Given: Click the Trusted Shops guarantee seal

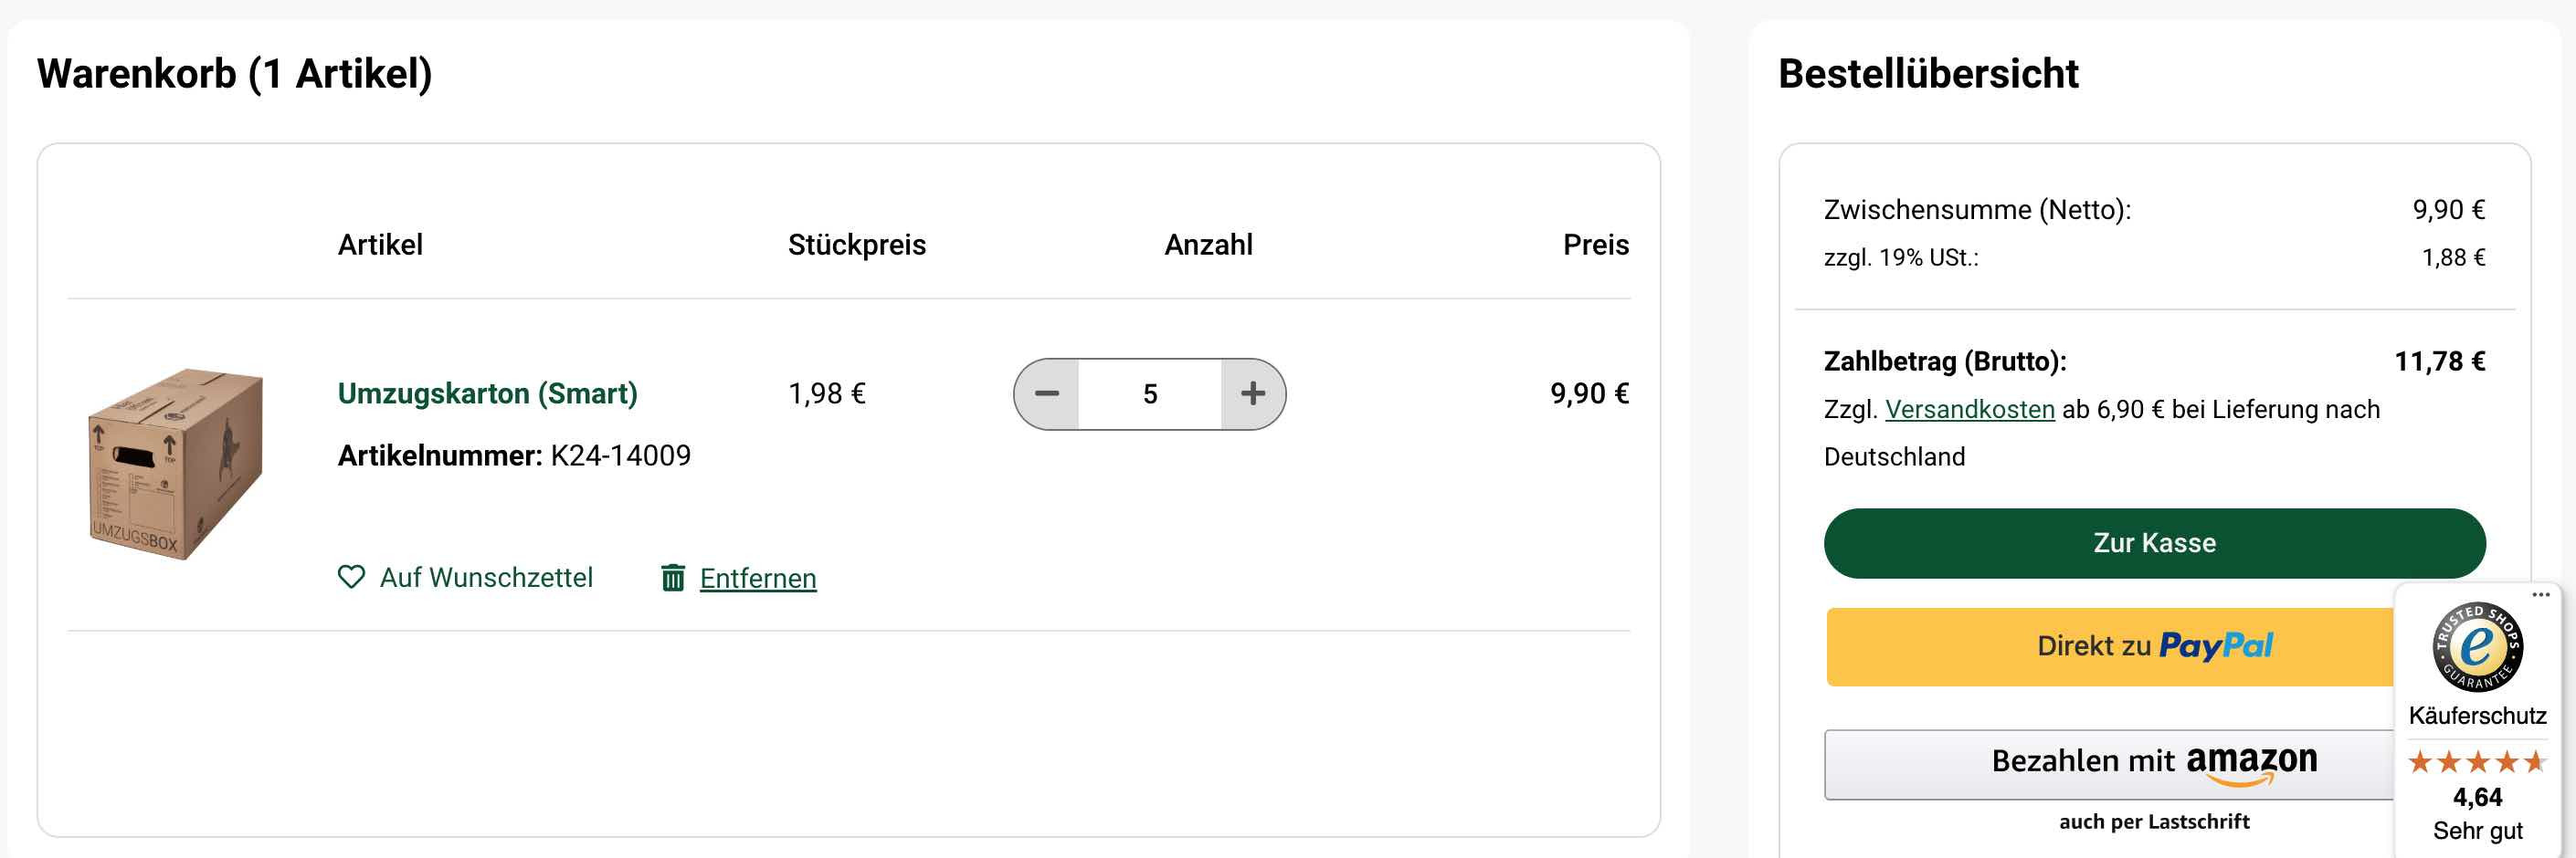Looking at the screenshot, I should (x=2477, y=647).
